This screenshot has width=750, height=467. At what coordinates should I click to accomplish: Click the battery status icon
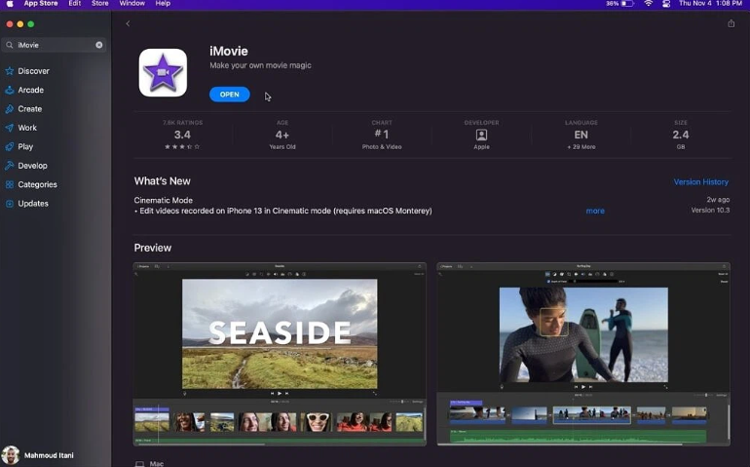627,3
